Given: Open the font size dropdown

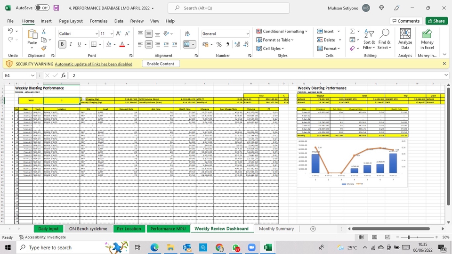Looking at the screenshot, I should tap(112, 34).
